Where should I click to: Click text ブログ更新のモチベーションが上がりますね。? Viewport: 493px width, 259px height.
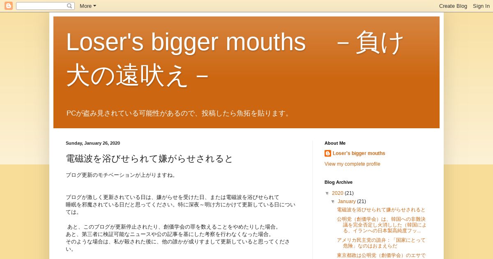tap(122, 175)
